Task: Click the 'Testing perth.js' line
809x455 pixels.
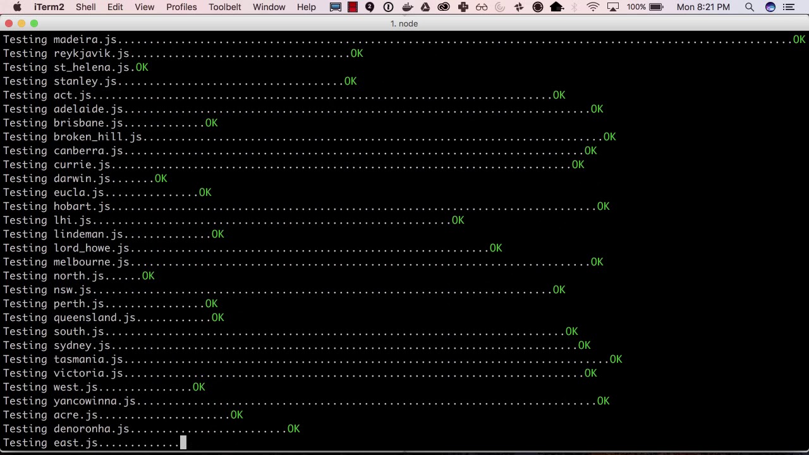Action: tap(110, 303)
